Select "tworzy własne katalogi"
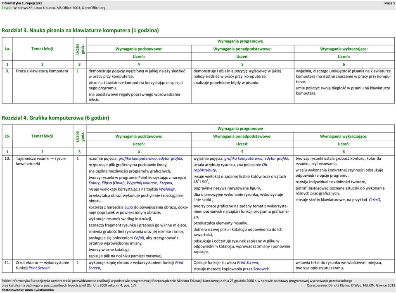Screen dimensions: 396x293 [x=109, y=250]
